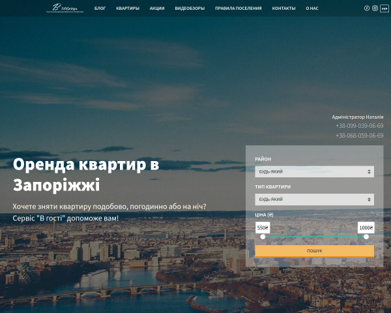Click the В гости site logo
The image size is (391, 313).
(65, 8)
